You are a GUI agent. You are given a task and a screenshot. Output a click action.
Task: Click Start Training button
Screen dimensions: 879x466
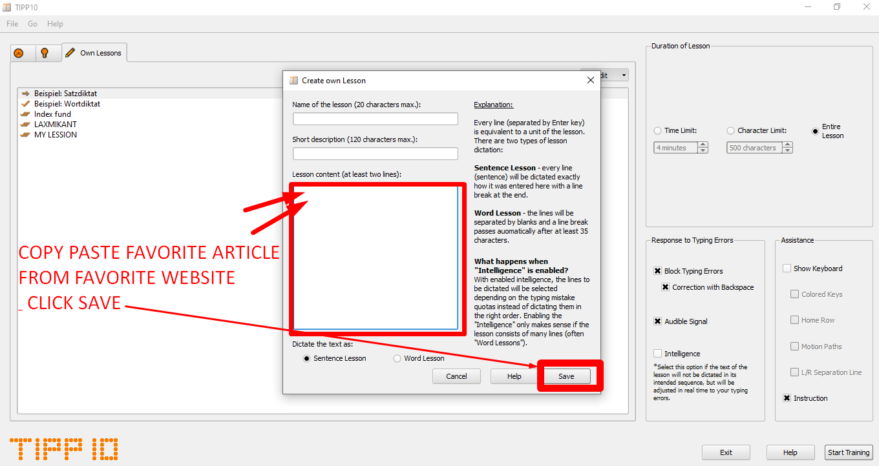(849, 452)
